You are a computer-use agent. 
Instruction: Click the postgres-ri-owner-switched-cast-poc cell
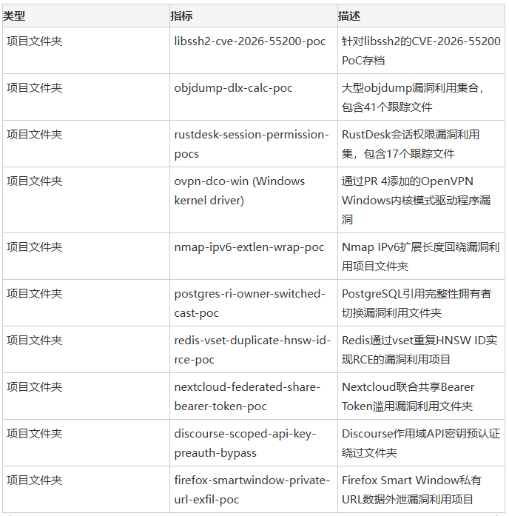tap(254, 303)
